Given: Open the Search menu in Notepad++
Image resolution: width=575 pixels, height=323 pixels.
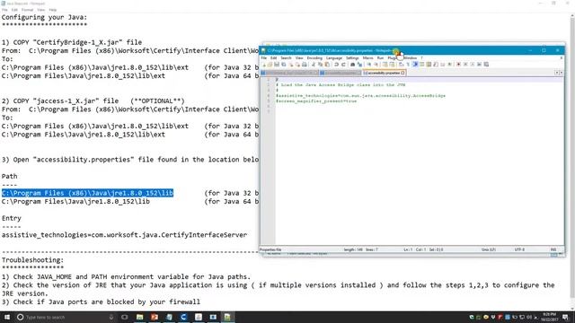Looking at the screenshot, I should coord(286,57).
